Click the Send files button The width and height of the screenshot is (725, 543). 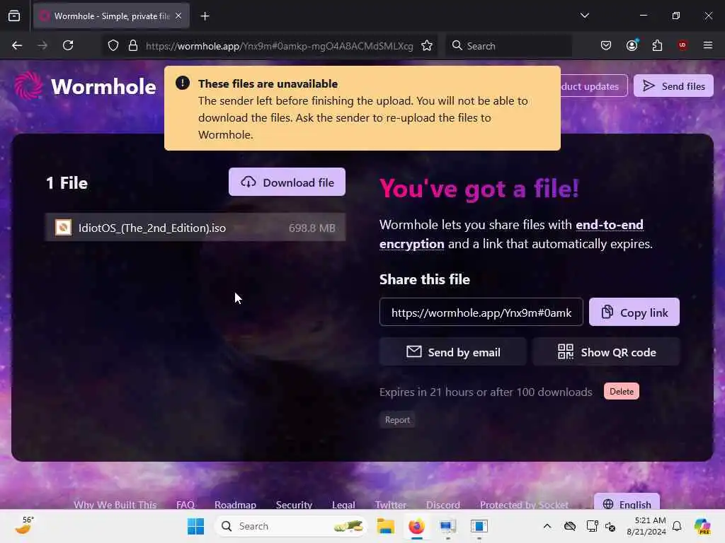[x=673, y=86]
